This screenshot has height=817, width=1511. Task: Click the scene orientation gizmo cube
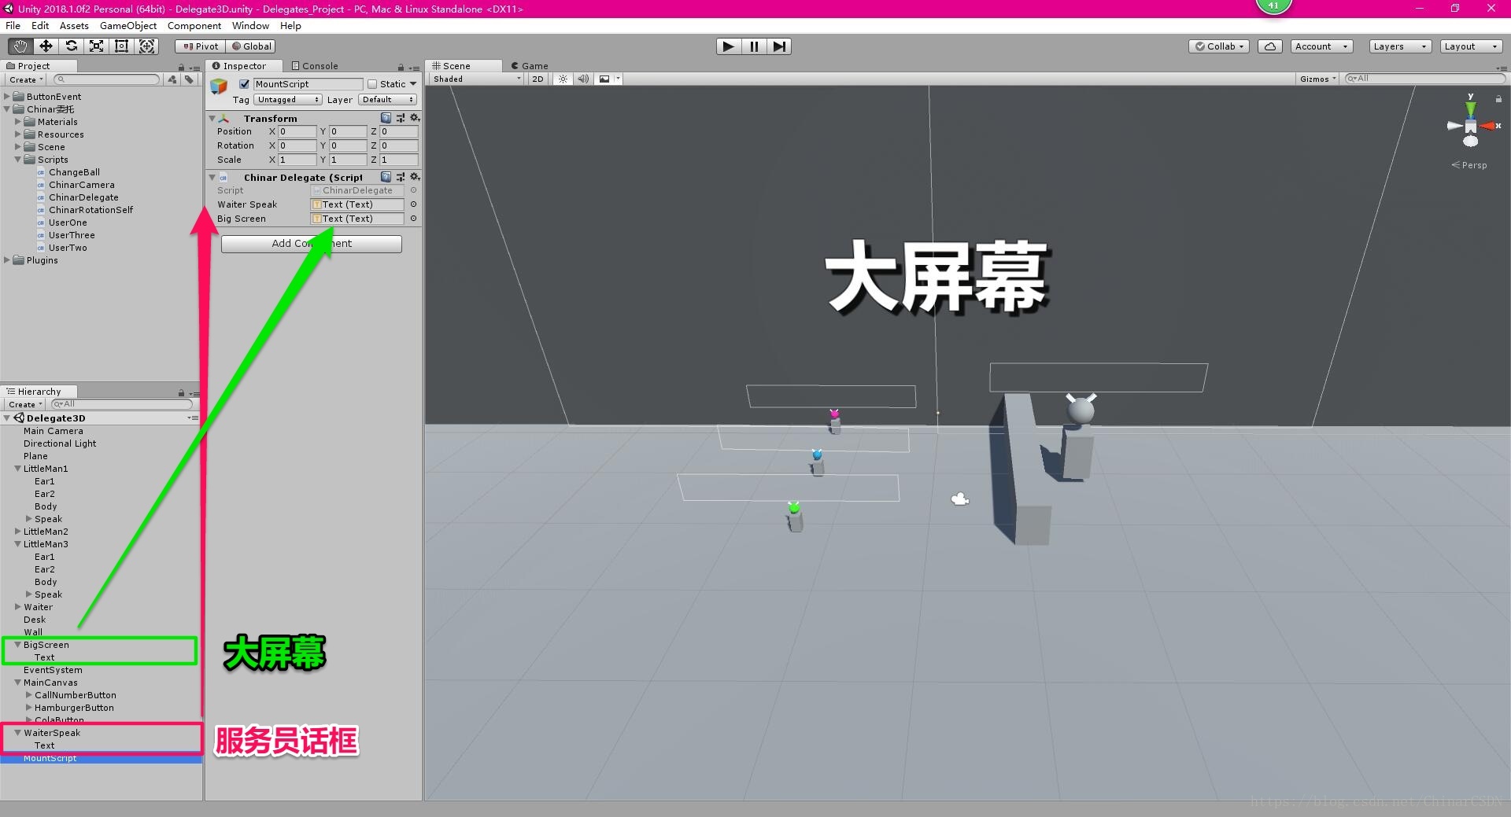point(1471,126)
